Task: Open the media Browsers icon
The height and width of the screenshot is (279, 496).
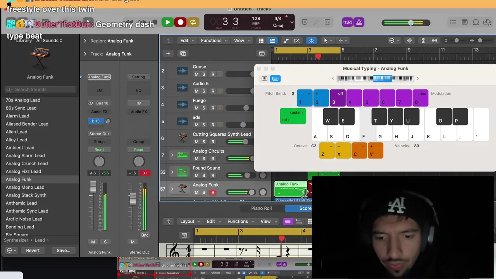Action: (x=488, y=22)
